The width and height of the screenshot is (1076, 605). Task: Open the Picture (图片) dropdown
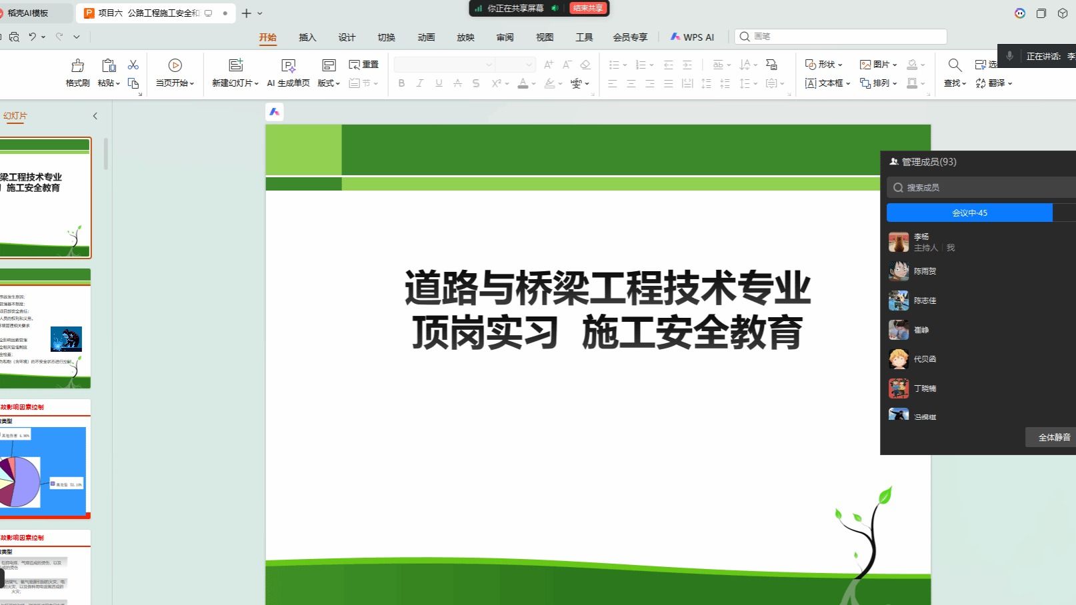click(878, 65)
